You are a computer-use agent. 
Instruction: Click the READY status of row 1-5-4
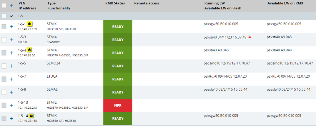click(x=118, y=53)
